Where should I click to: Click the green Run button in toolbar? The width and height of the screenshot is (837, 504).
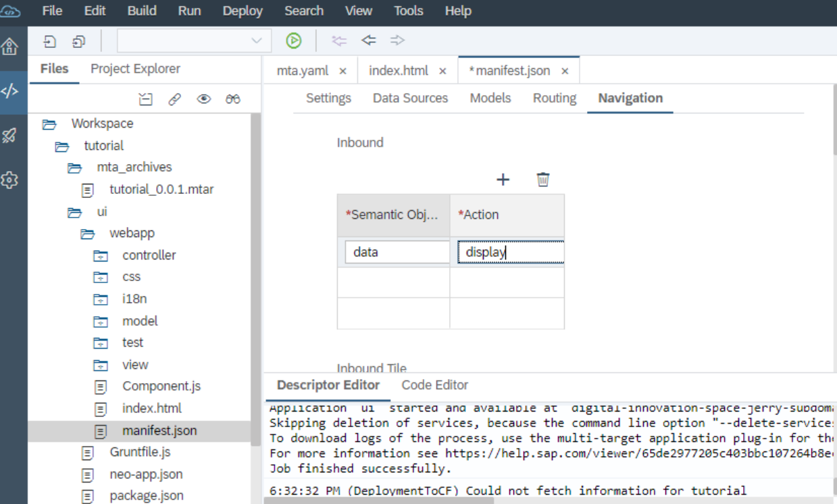coord(293,41)
